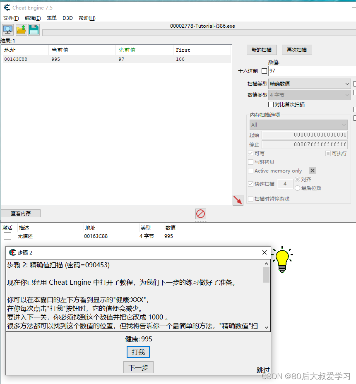Click the tutorial text scrollbar up arrow
The width and height of the screenshot is (356, 384).
266,264
